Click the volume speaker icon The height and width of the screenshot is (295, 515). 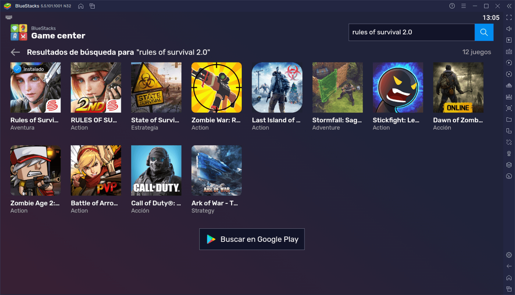tap(509, 29)
